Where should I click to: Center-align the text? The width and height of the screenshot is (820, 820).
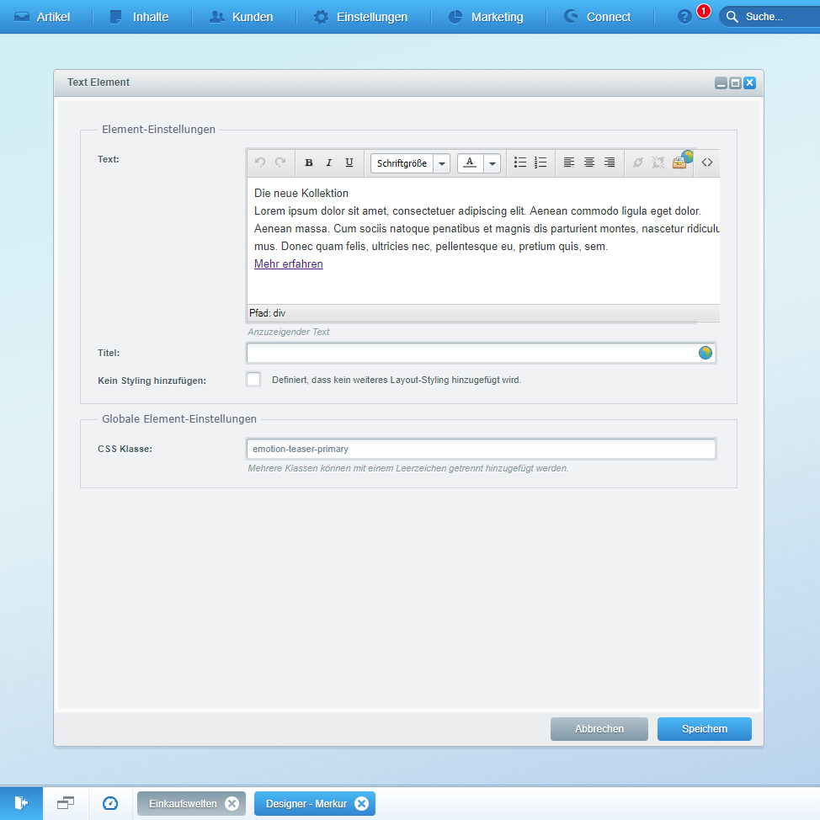coord(589,162)
